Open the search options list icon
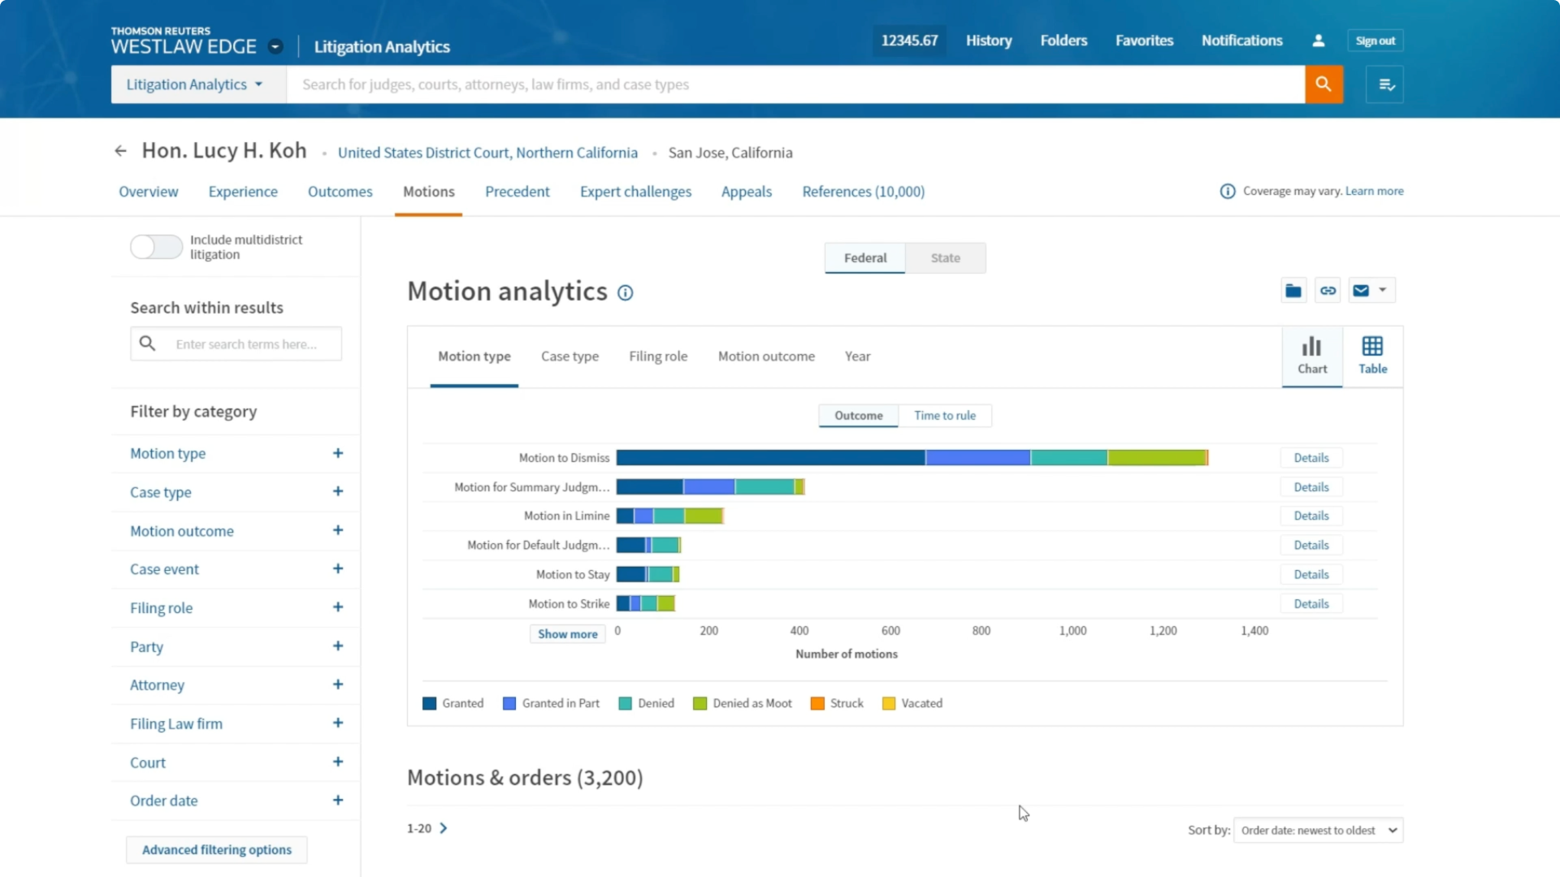 [x=1386, y=84]
